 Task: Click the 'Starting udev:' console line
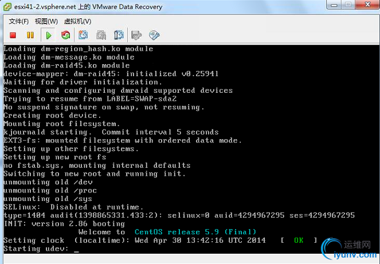click(36, 249)
